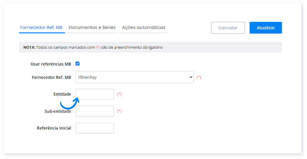Select the Fornecedor Ref. MB tab
The width and height of the screenshot is (307, 159).
point(41,28)
